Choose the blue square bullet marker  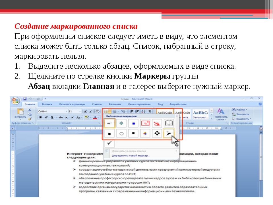(133, 123)
